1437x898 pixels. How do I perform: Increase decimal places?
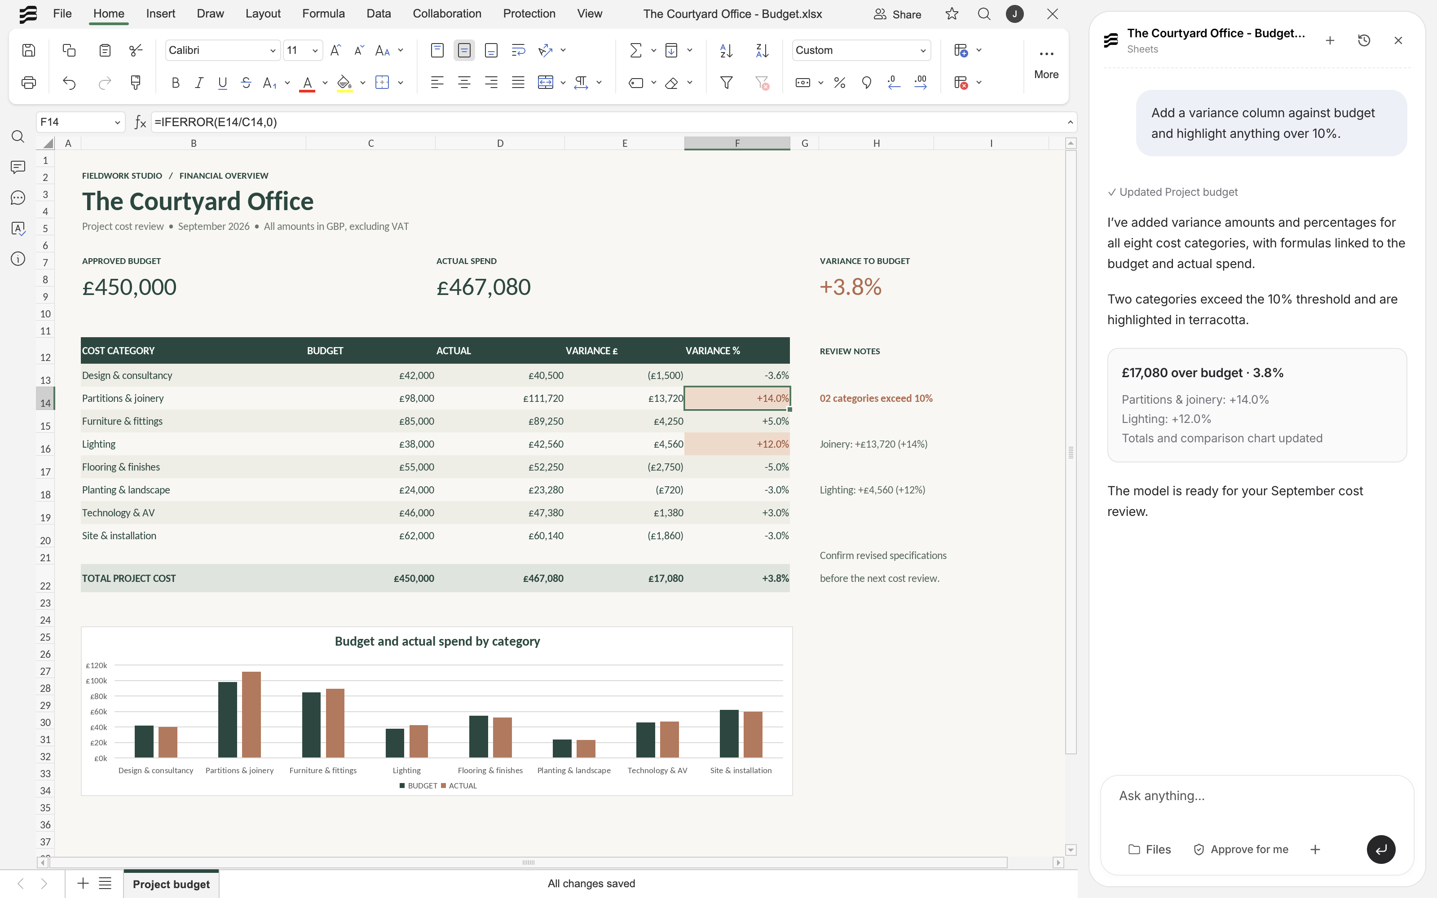click(921, 83)
